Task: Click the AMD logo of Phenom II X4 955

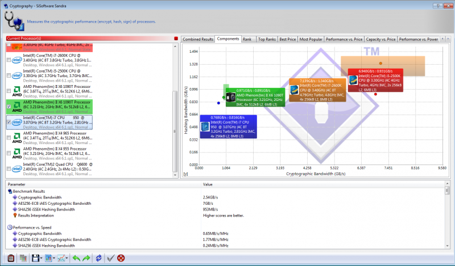Action: (17, 153)
